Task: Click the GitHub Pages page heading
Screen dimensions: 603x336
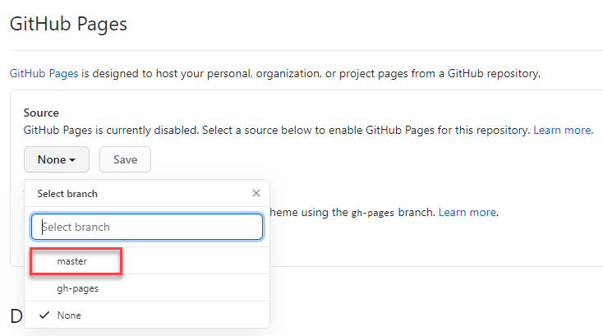Action: coord(68,24)
